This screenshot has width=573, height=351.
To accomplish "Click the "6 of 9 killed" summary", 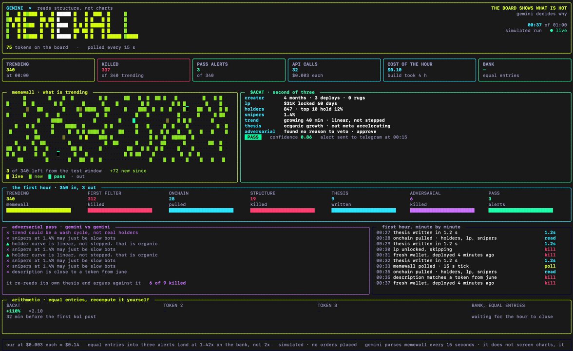I will tap(168, 283).
